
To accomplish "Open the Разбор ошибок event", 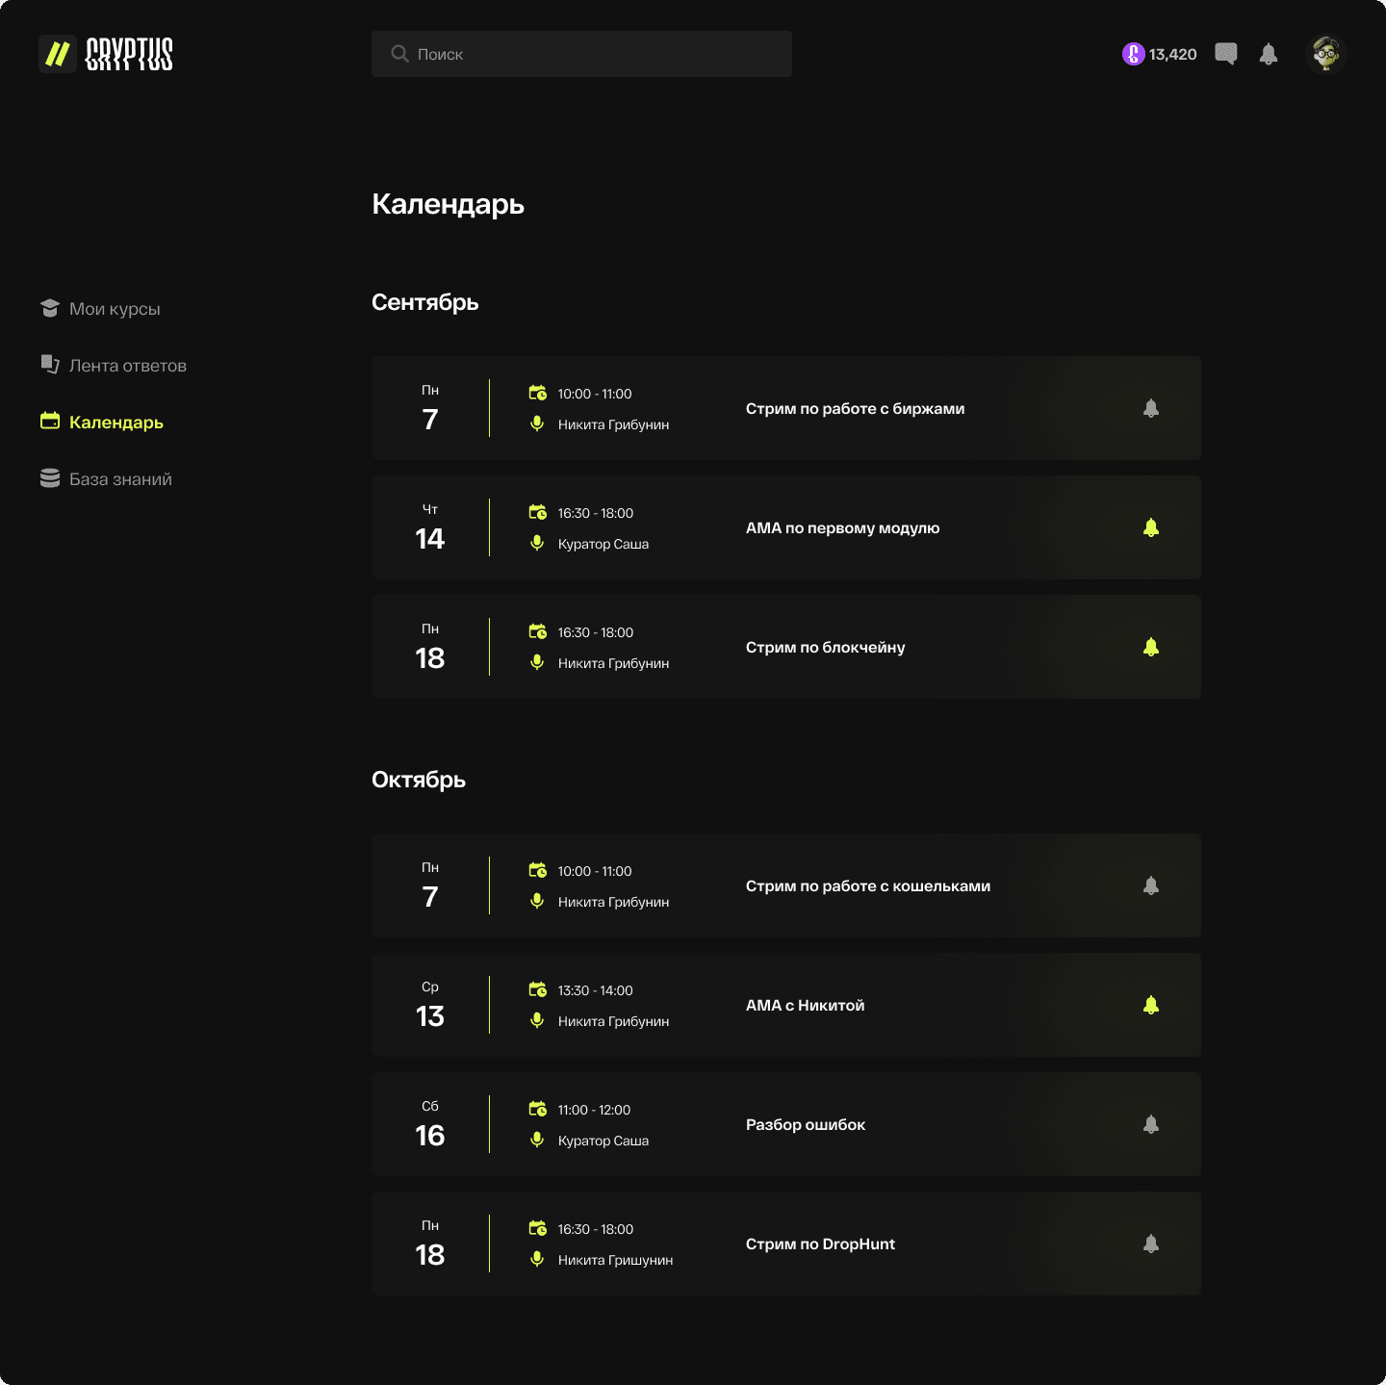I will tap(786, 1124).
